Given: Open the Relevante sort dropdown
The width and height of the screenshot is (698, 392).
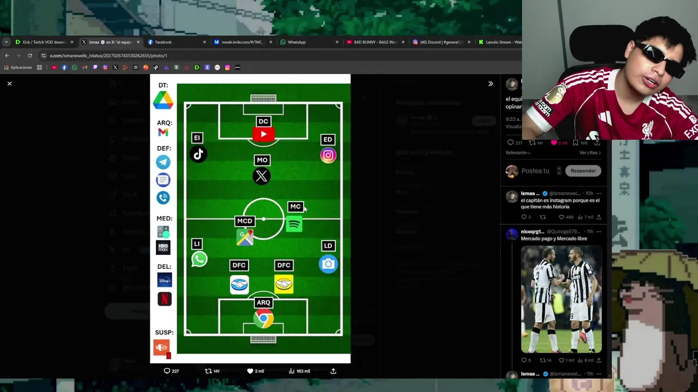Looking at the screenshot, I should tap(518, 152).
